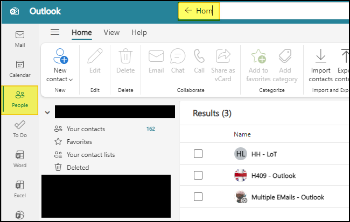Check the box for H409 - Outlook
350x222 pixels.
tap(198, 175)
